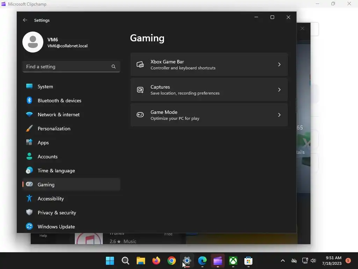Click the volume speaker tray icon
The image size is (358, 269).
[313, 261]
